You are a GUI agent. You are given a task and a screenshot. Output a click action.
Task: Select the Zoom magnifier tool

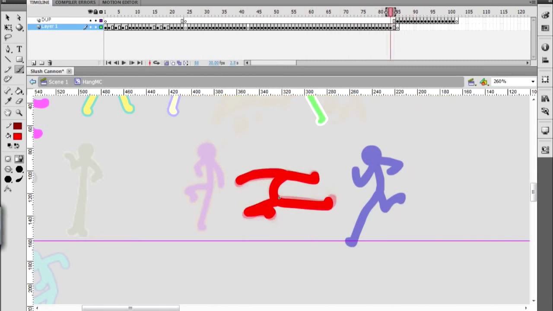pyautogui.click(x=19, y=113)
